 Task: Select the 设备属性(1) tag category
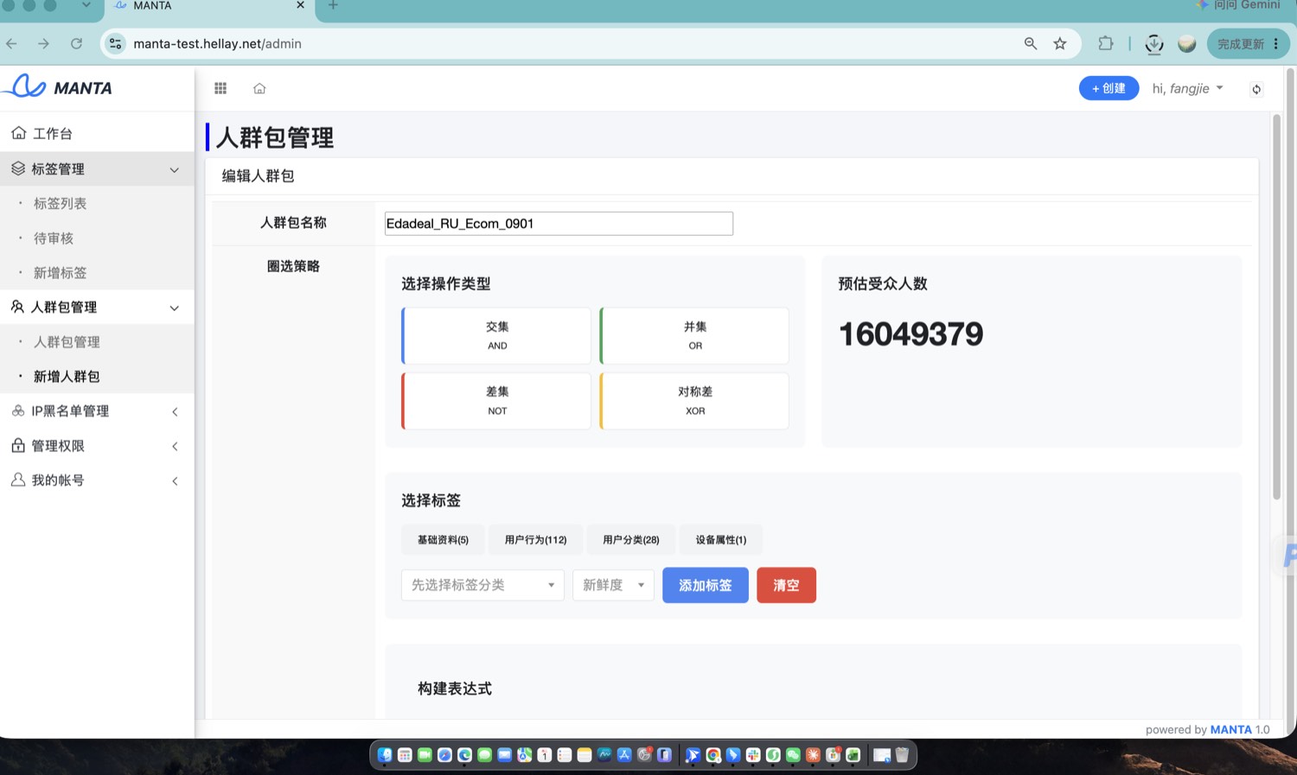pyautogui.click(x=721, y=539)
